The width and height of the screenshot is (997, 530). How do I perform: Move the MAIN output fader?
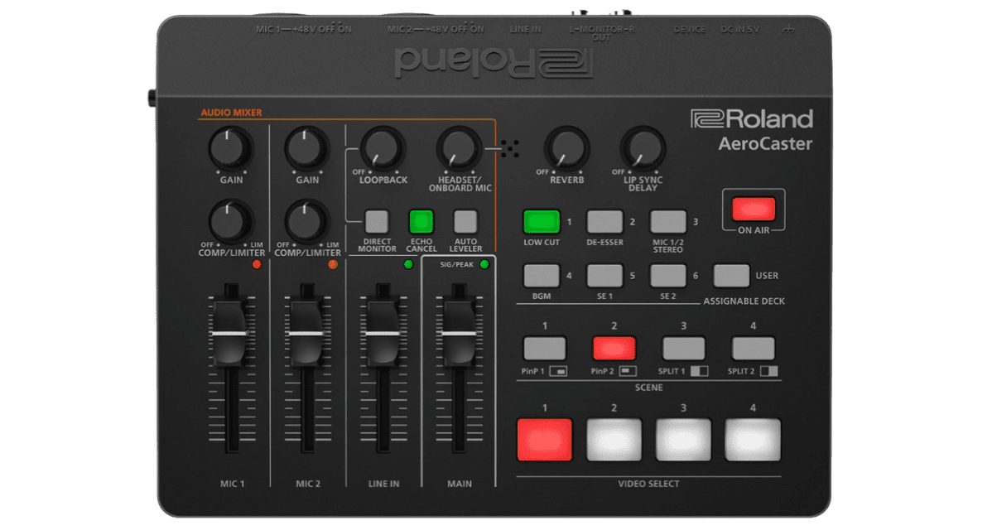pyautogui.click(x=459, y=331)
